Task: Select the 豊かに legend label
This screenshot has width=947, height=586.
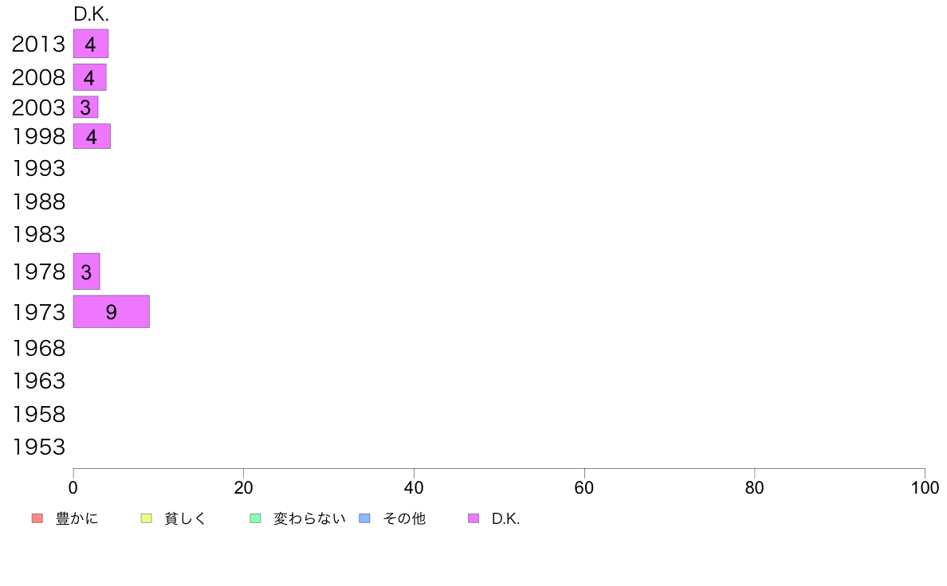Action: pyautogui.click(x=77, y=518)
